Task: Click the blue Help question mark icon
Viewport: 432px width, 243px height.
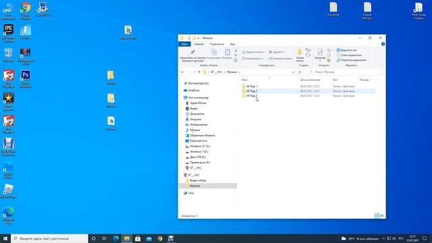Action: click(x=383, y=44)
